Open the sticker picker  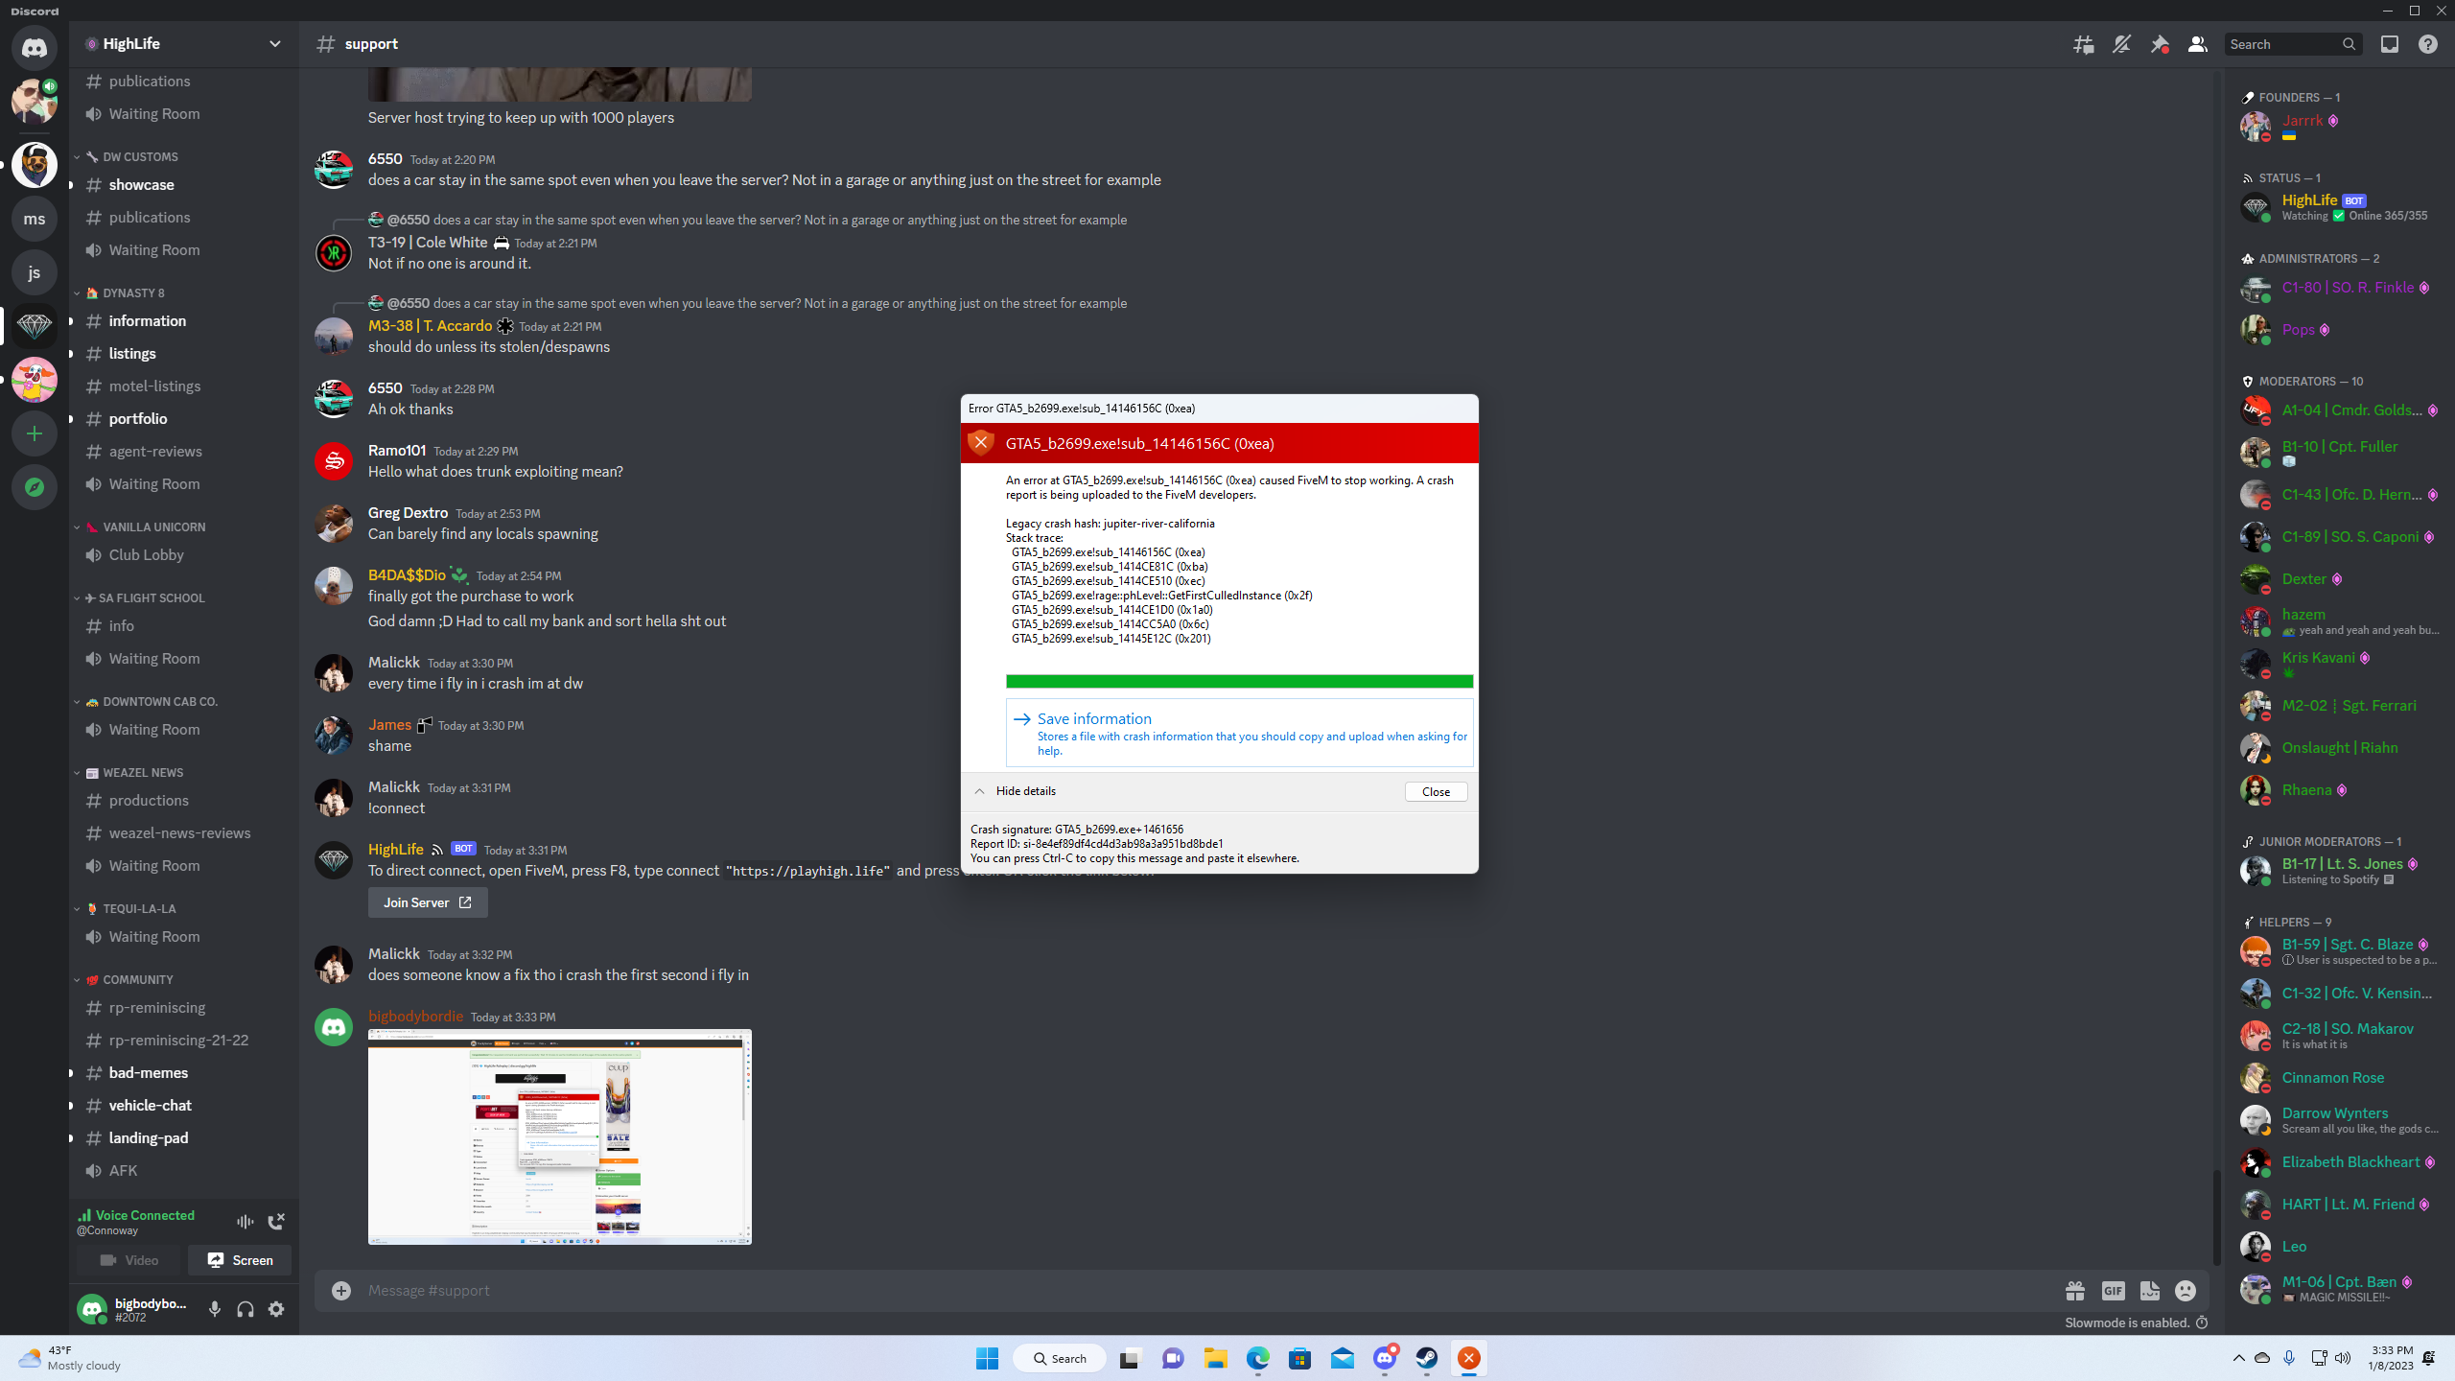coord(2148,1291)
